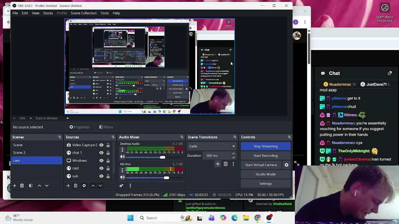Open the Docks menu
Viewport: 399px width, 224px height.
[48, 13]
